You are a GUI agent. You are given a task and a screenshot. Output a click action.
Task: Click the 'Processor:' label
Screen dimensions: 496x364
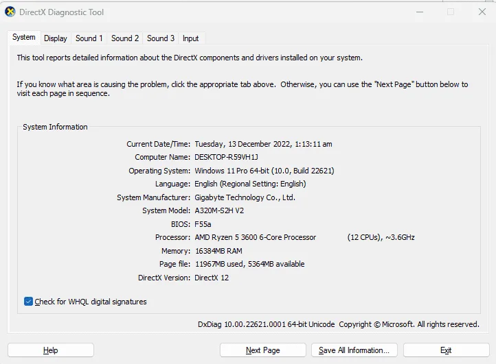click(x=172, y=237)
